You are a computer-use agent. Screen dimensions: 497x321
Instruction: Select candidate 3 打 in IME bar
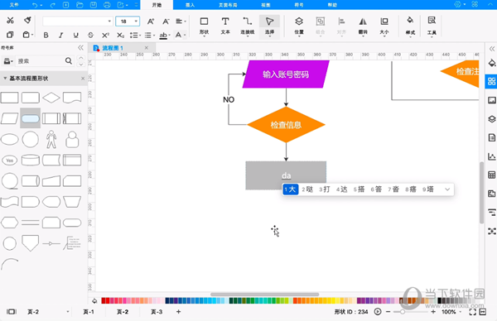point(325,189)
